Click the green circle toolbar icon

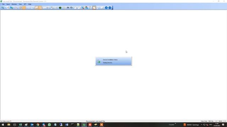(x=60, y=8)
